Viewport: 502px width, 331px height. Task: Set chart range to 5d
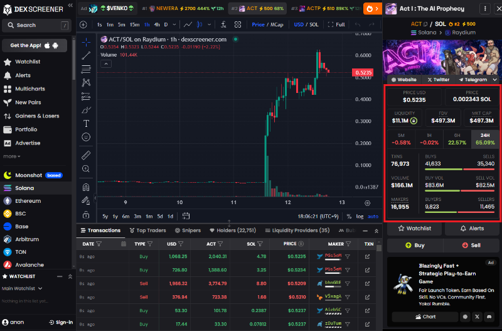click(160, 217)
